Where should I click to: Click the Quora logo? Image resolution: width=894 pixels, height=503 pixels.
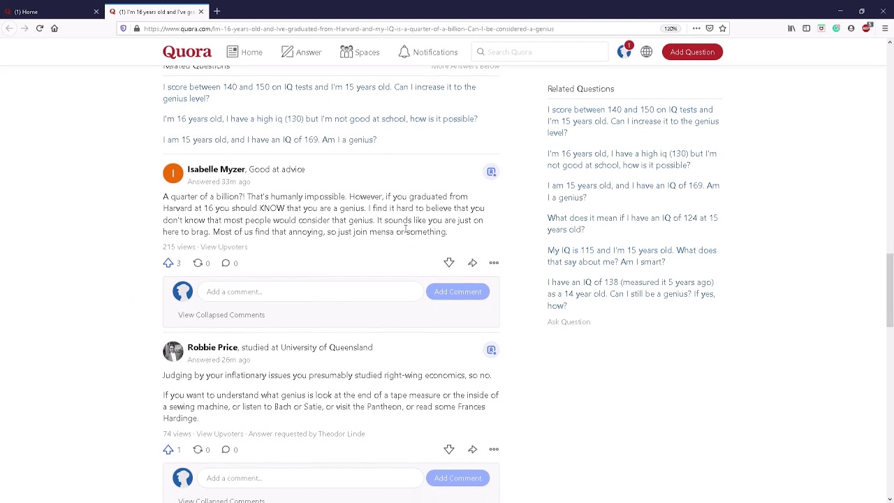(x=186, y=52)
